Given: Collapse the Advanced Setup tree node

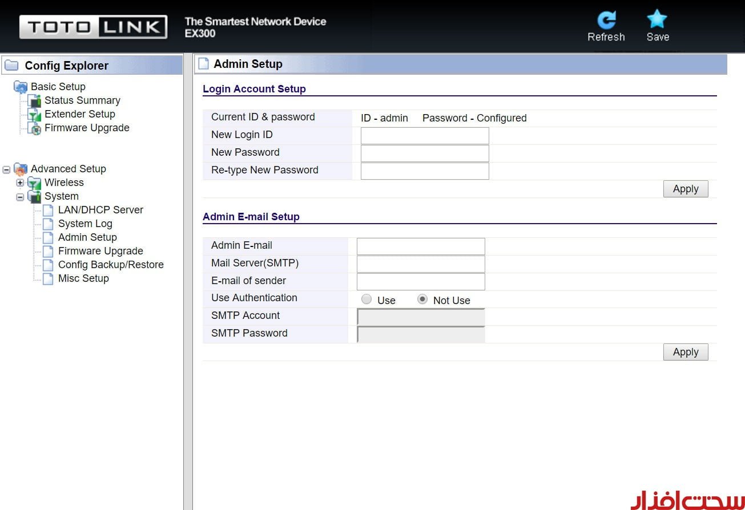Looking at the screenshot, I should 6,169.
